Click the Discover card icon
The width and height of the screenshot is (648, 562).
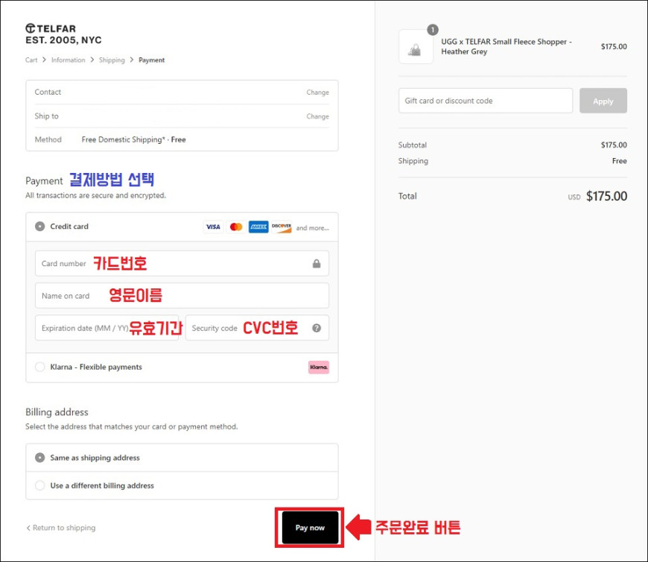tap(282, 227)
